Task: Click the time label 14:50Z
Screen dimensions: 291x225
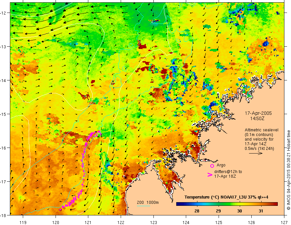Action: pyautogui.click(x=257, y=118)
